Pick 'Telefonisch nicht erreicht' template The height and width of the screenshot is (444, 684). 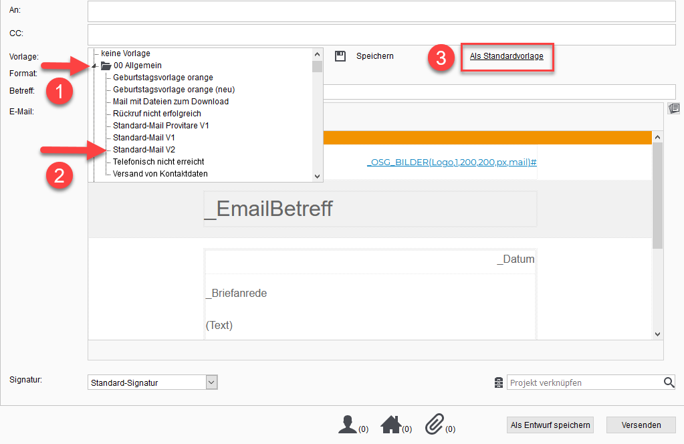(x=158, y=162)
